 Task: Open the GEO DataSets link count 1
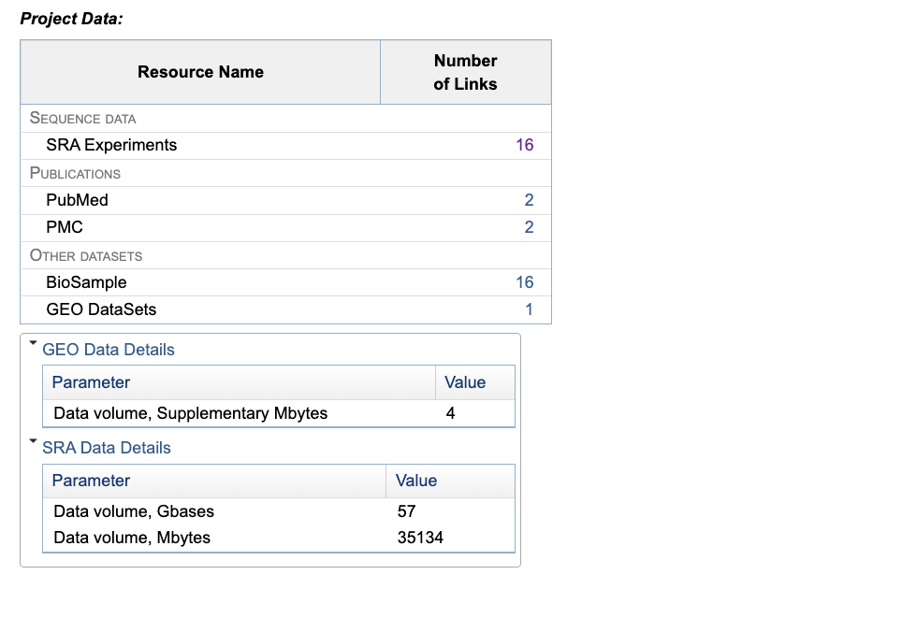[529, 309]
